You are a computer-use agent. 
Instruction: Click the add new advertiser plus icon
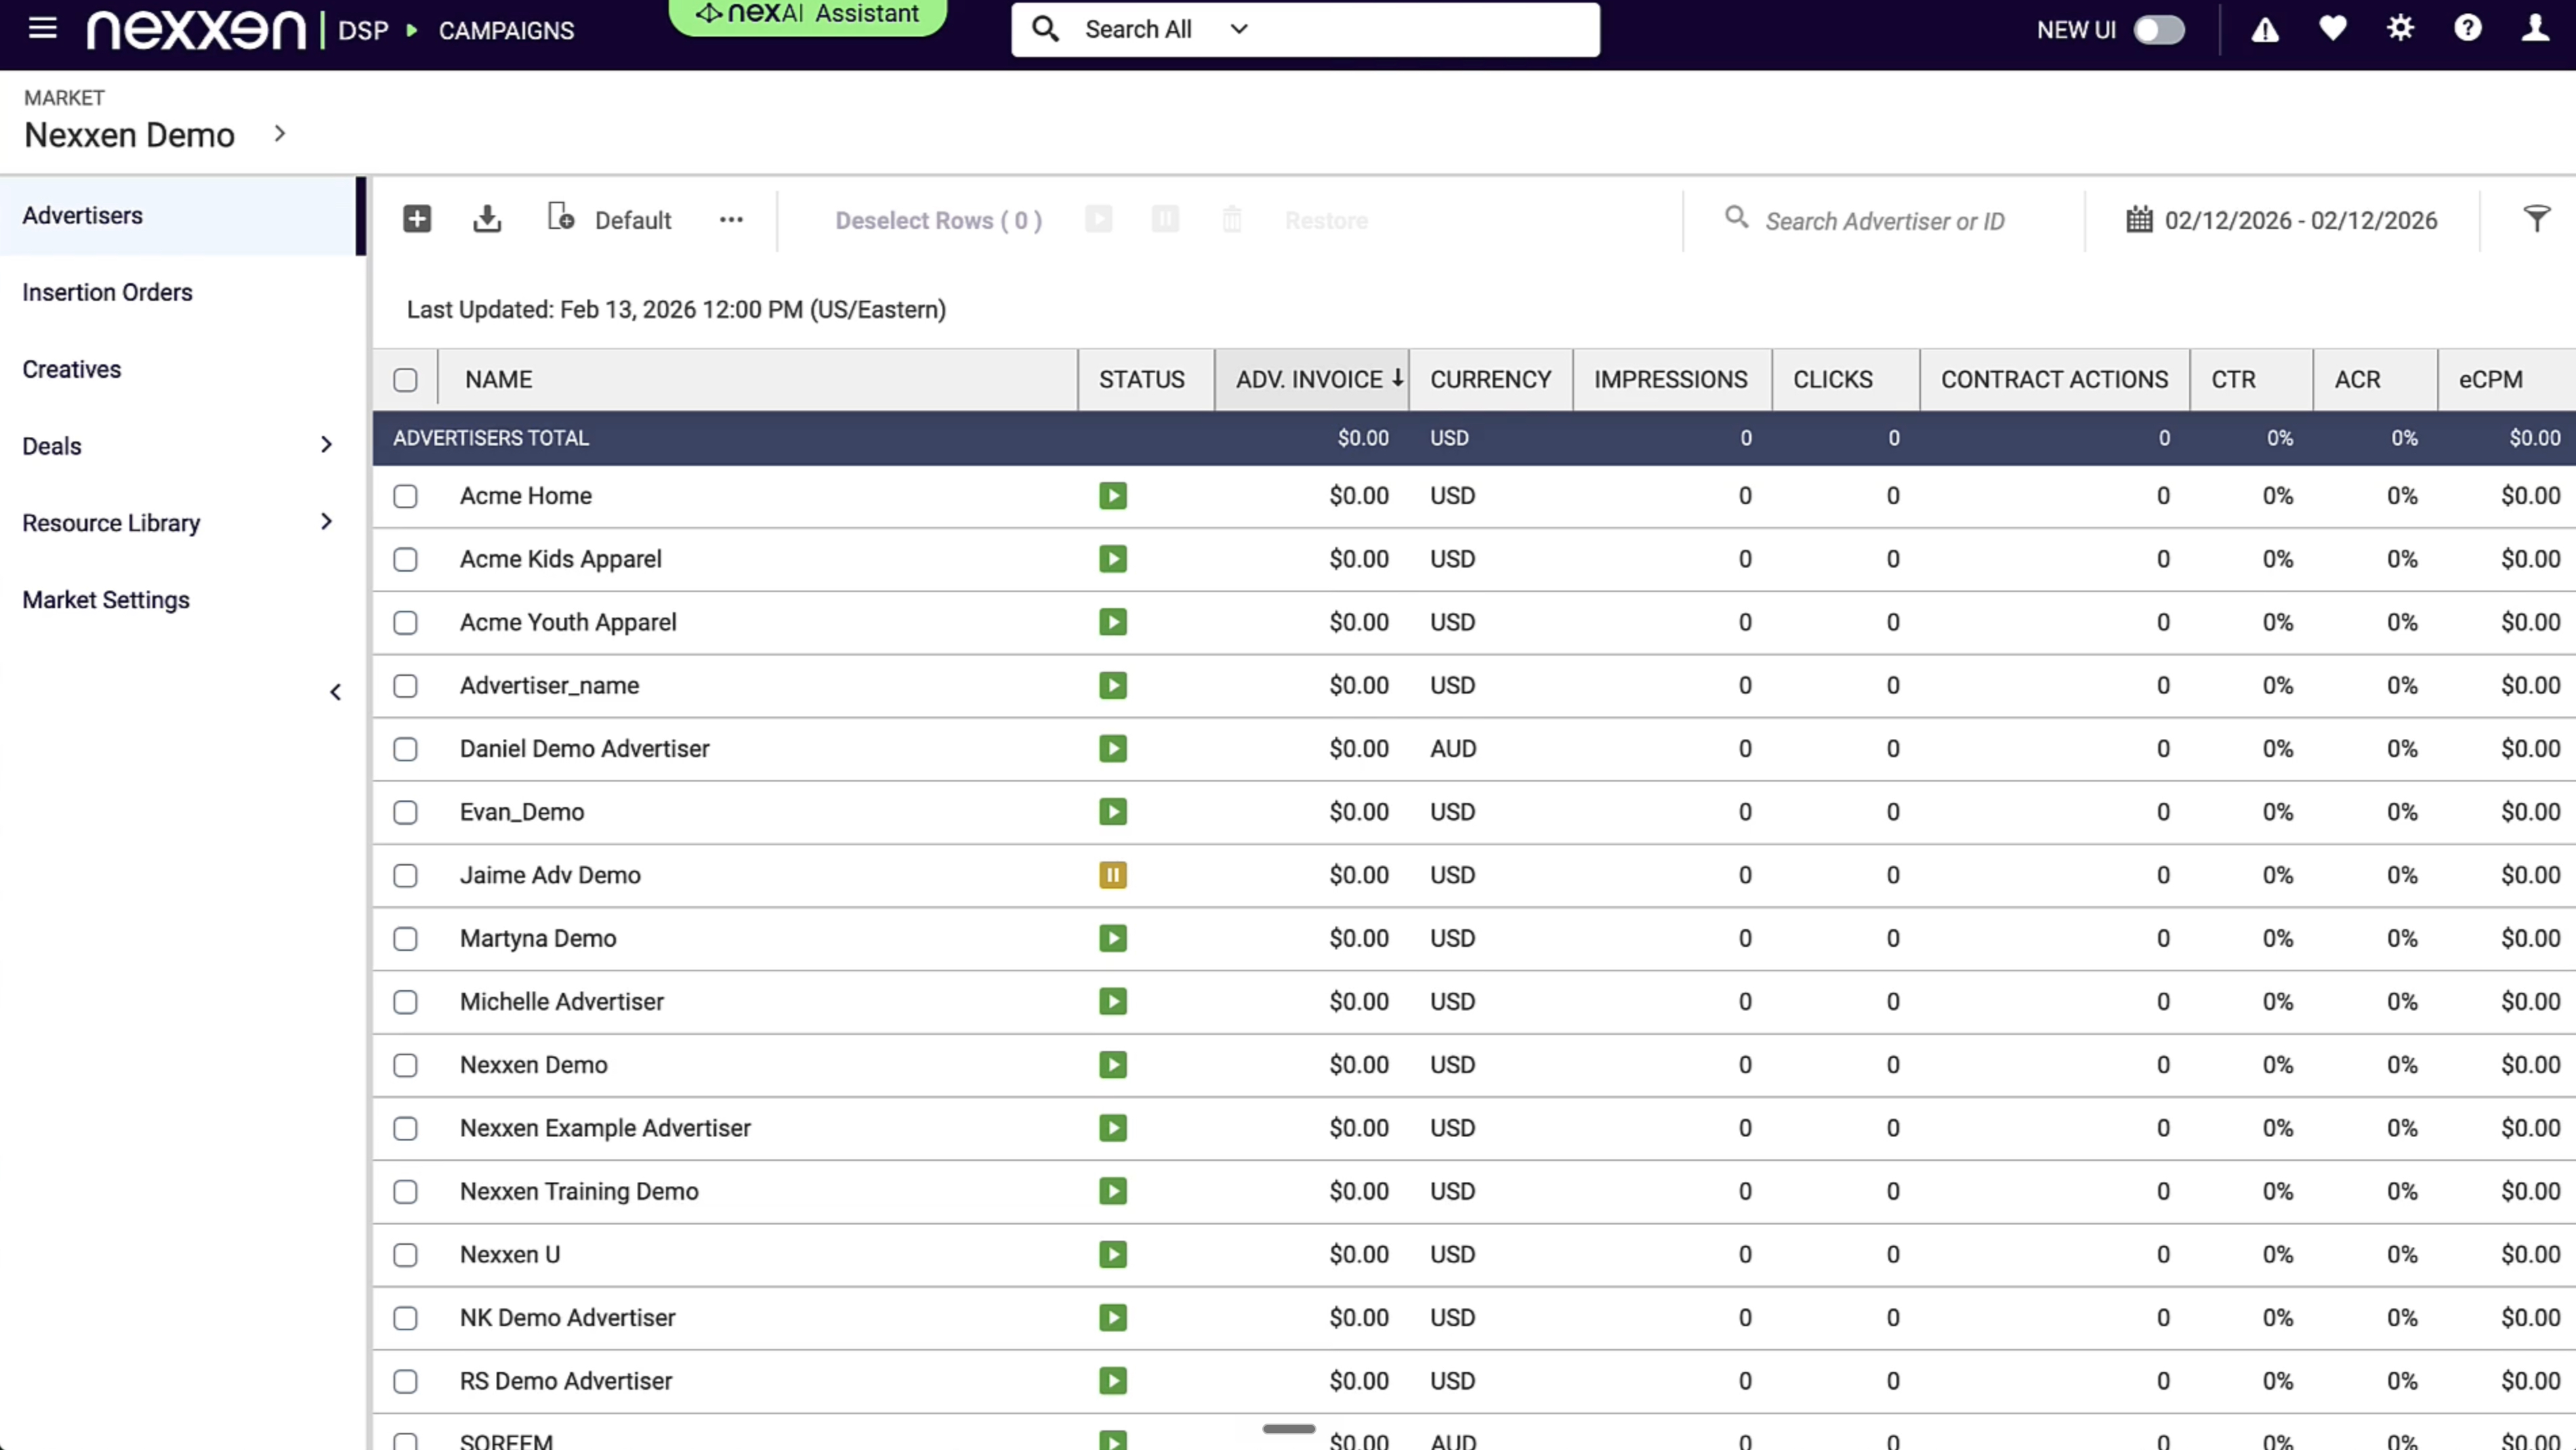[x=417, y=219]
